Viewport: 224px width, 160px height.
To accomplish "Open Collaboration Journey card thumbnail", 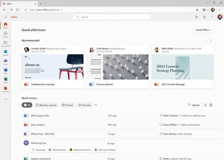I will [52, 67].
